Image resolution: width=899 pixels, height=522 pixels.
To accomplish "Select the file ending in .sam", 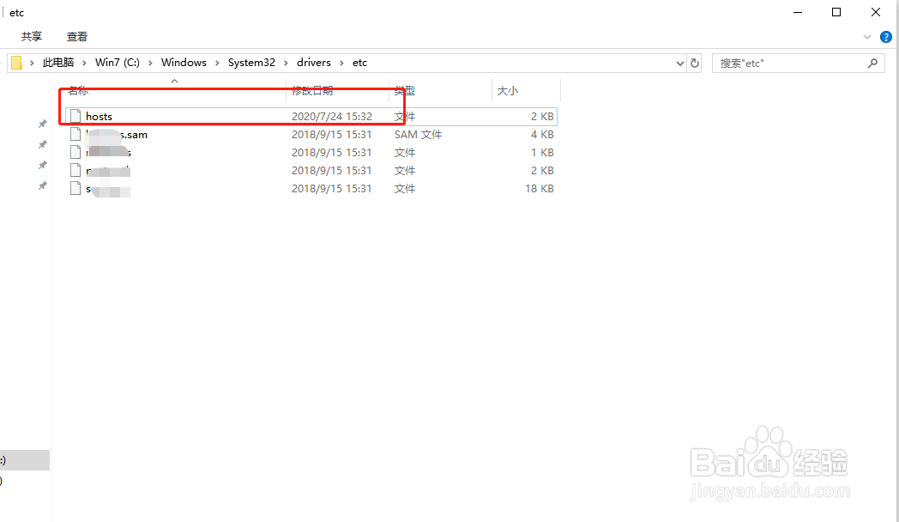I will point(311,135).
